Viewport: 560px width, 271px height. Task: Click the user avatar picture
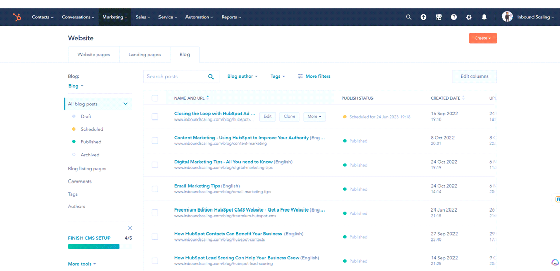(507, 17)
